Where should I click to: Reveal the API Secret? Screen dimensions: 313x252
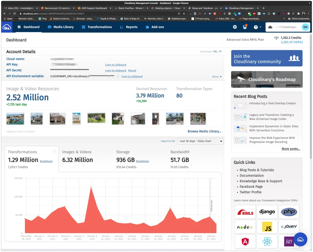pos(132,70)
